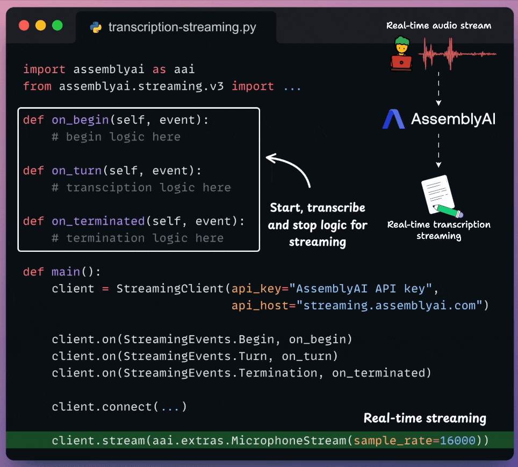The width and height of the screenshot is (518, 467).
Task: Click the 'Real-time streaming' label
Action: click(x=425, y=418)
